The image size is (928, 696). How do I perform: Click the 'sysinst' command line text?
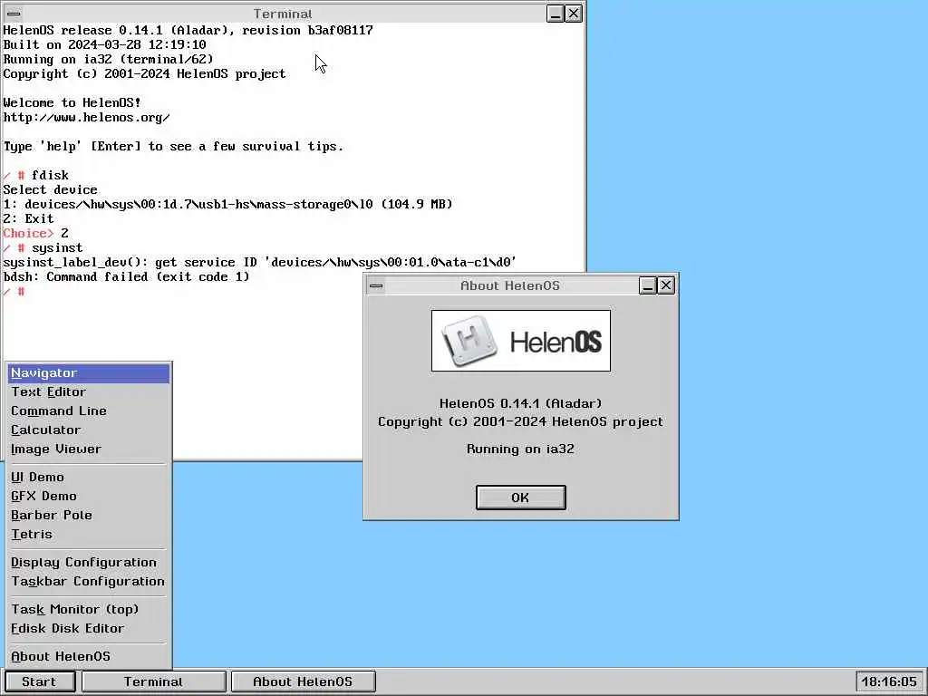click(57, 248)
